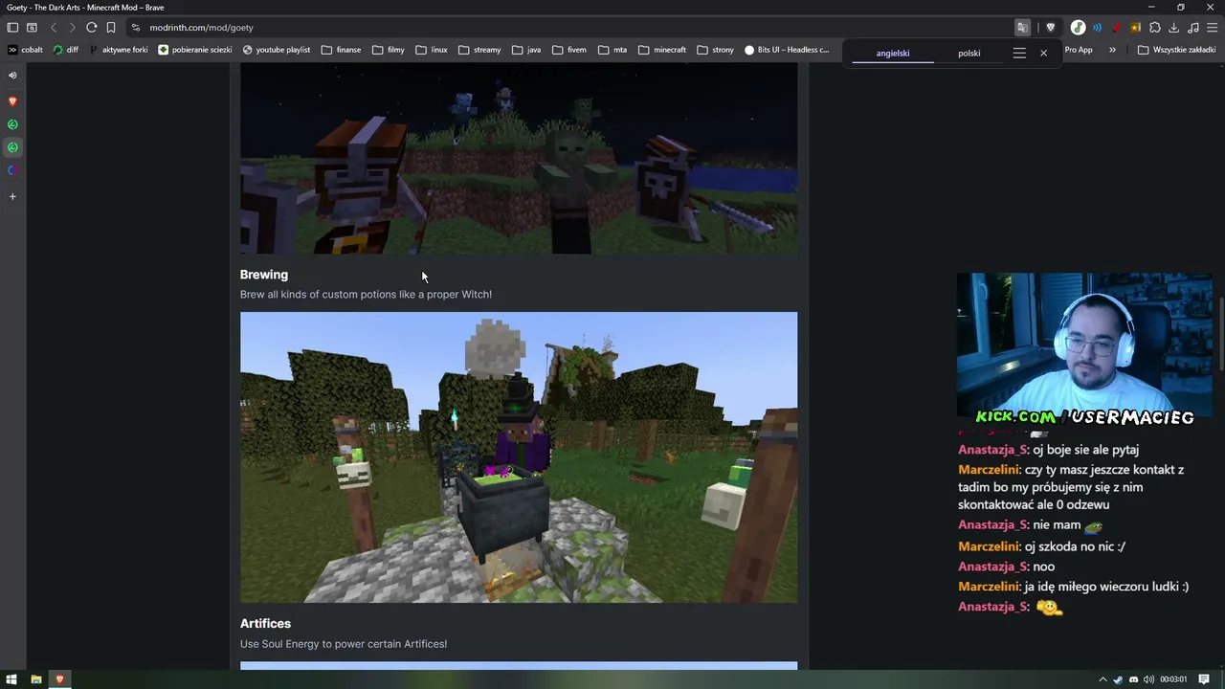1225x689 pixels.
Task: Click the Brewing heading
Action: [x=264, y=275]
